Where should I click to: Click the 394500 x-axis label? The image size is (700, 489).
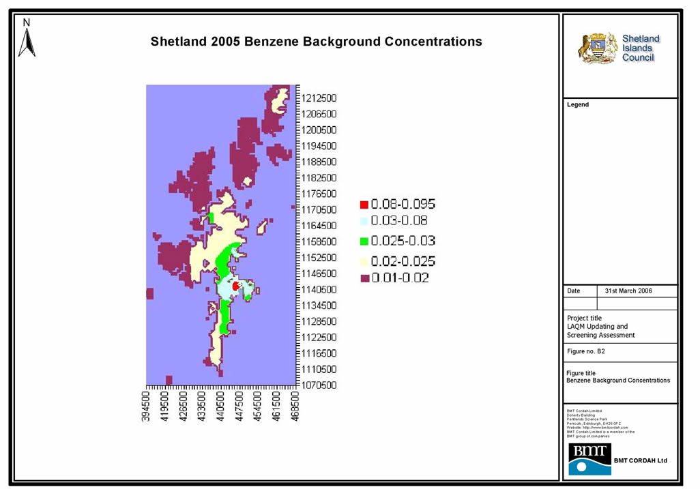(x=146, y=407)
